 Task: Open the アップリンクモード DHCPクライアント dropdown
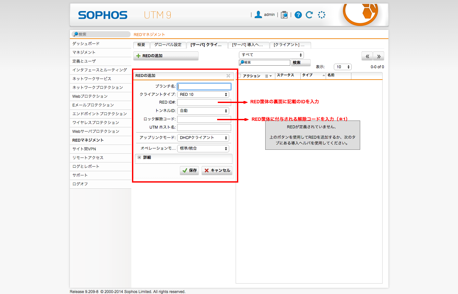point(203,138)
